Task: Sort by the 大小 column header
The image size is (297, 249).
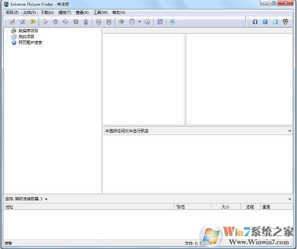Action: [225, 206]
